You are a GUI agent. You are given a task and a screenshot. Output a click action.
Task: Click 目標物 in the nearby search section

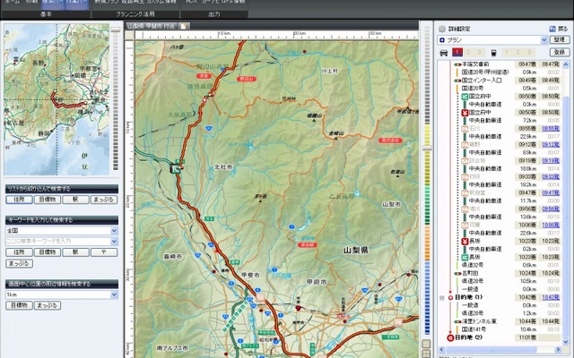[x=19, y=305]
